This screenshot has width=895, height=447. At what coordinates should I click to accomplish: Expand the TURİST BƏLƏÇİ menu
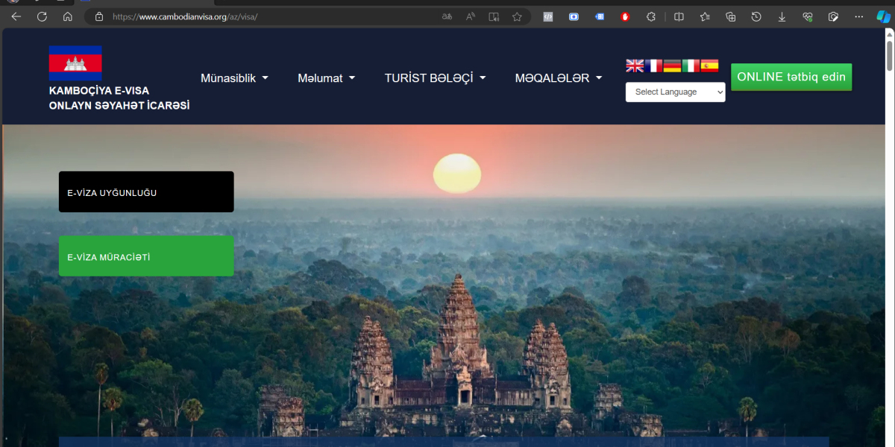click(x=435, y=77)
